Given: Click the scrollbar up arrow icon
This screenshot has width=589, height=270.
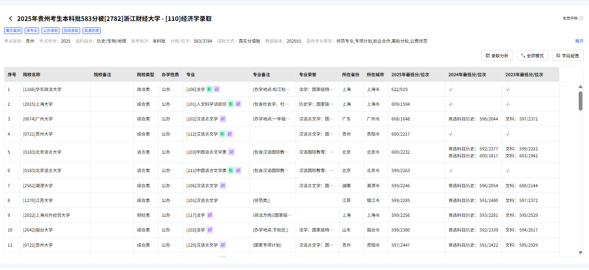Looking at the screenshot, I should (580, 86).
